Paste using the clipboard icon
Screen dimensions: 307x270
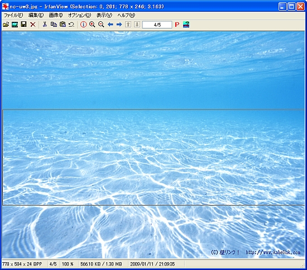(x=63, y=25)
